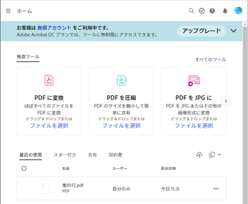Click the 集計行.pdf file thumbnail
248x204 pixels.
[46, 189]
